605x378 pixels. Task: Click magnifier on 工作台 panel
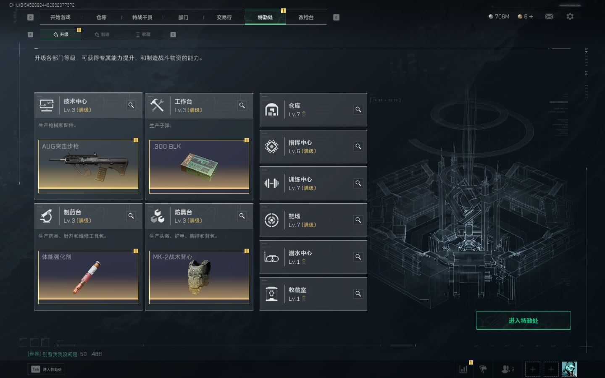coord(242,105)
